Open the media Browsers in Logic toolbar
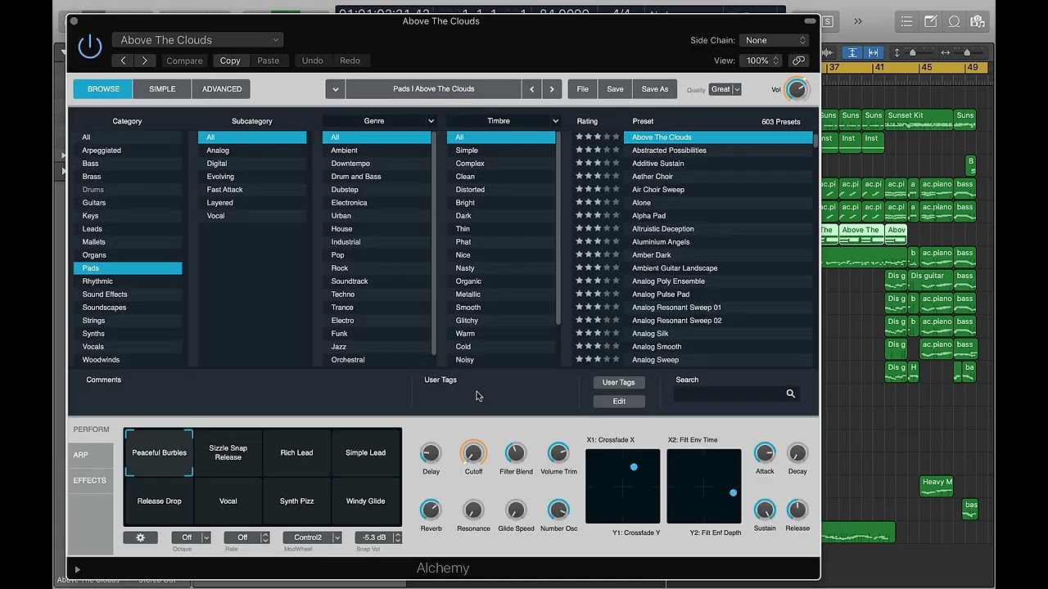Viewport: 1048px width, 589px height. pos(977,22)
